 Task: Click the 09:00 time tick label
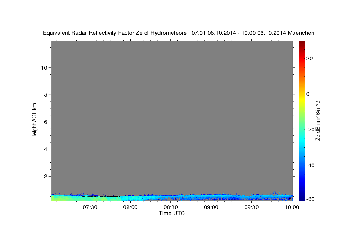pyautogui.click(x=211, y=207)
